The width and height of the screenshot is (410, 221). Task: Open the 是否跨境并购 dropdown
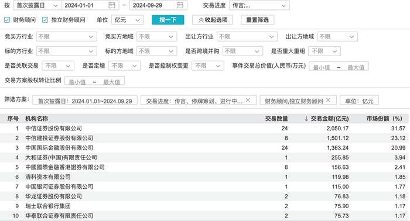coord(242,51)
